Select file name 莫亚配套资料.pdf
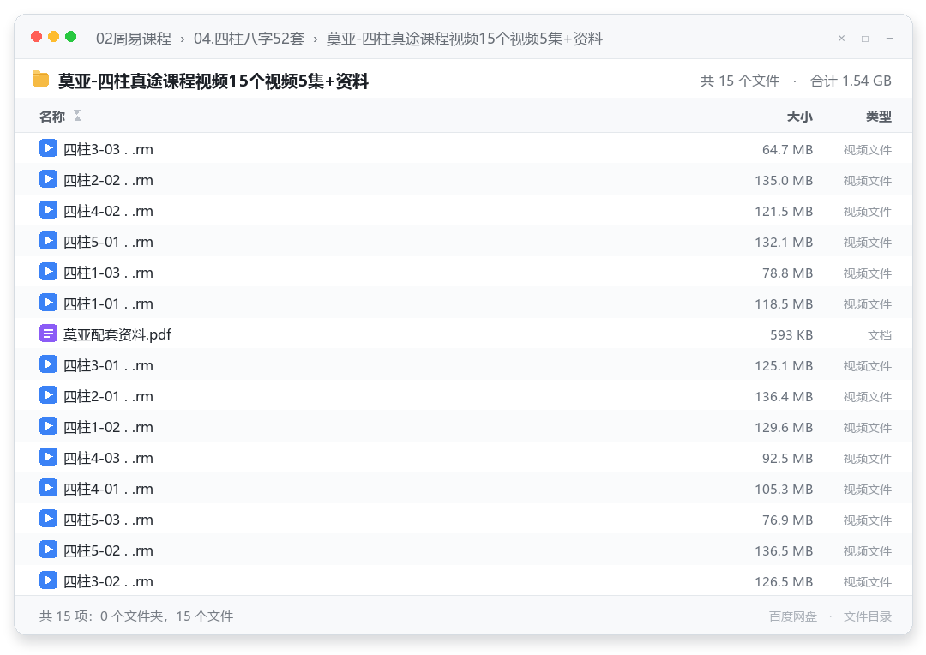 (x=117, y=334)
